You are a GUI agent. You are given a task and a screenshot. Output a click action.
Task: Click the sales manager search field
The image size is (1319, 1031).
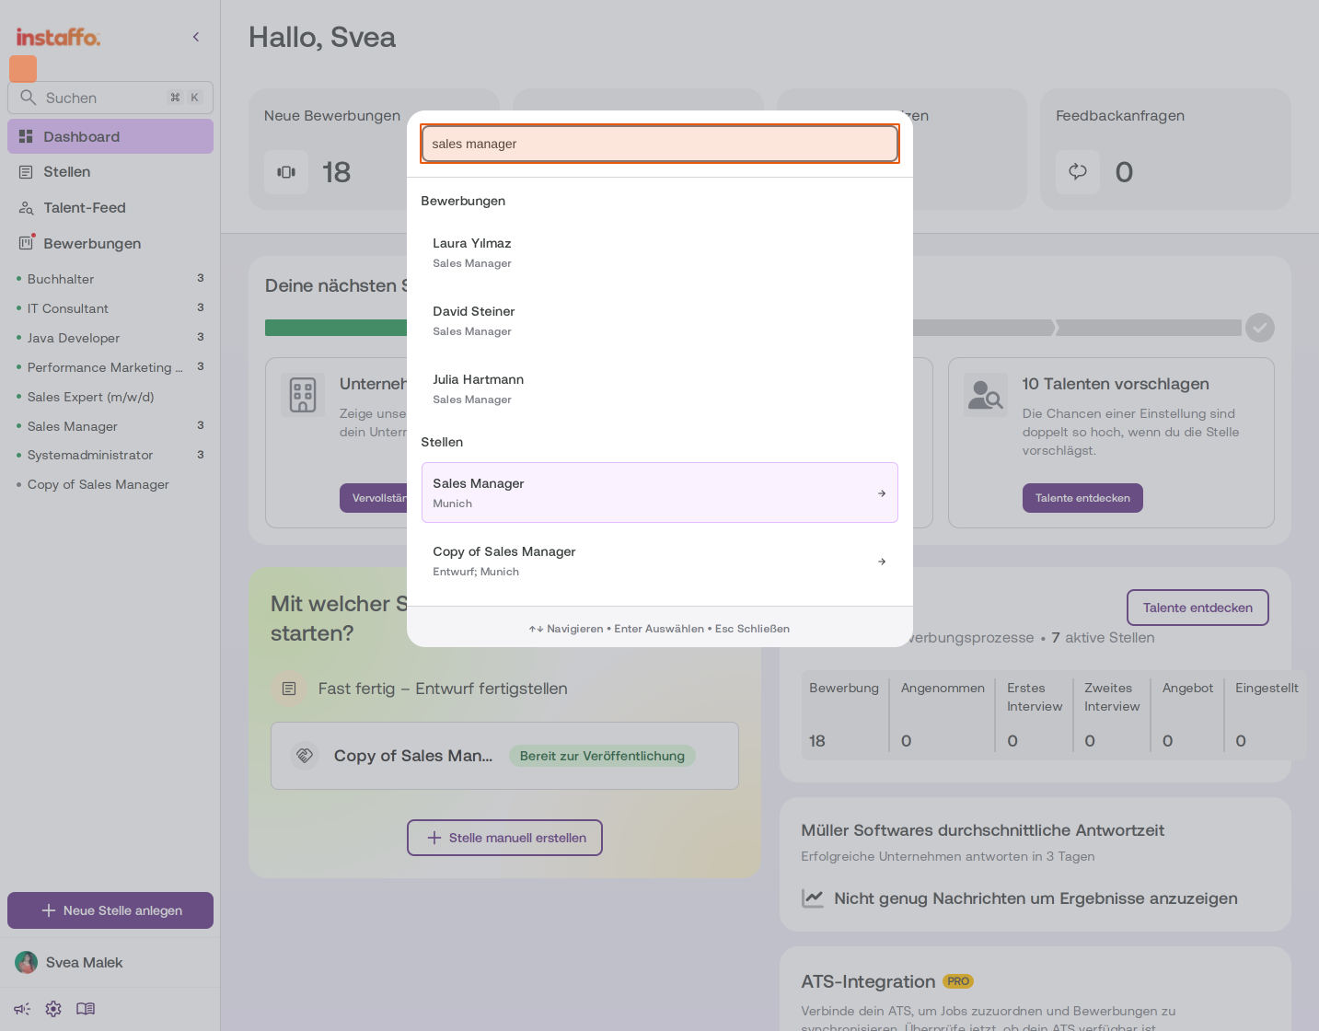point(659,144)
